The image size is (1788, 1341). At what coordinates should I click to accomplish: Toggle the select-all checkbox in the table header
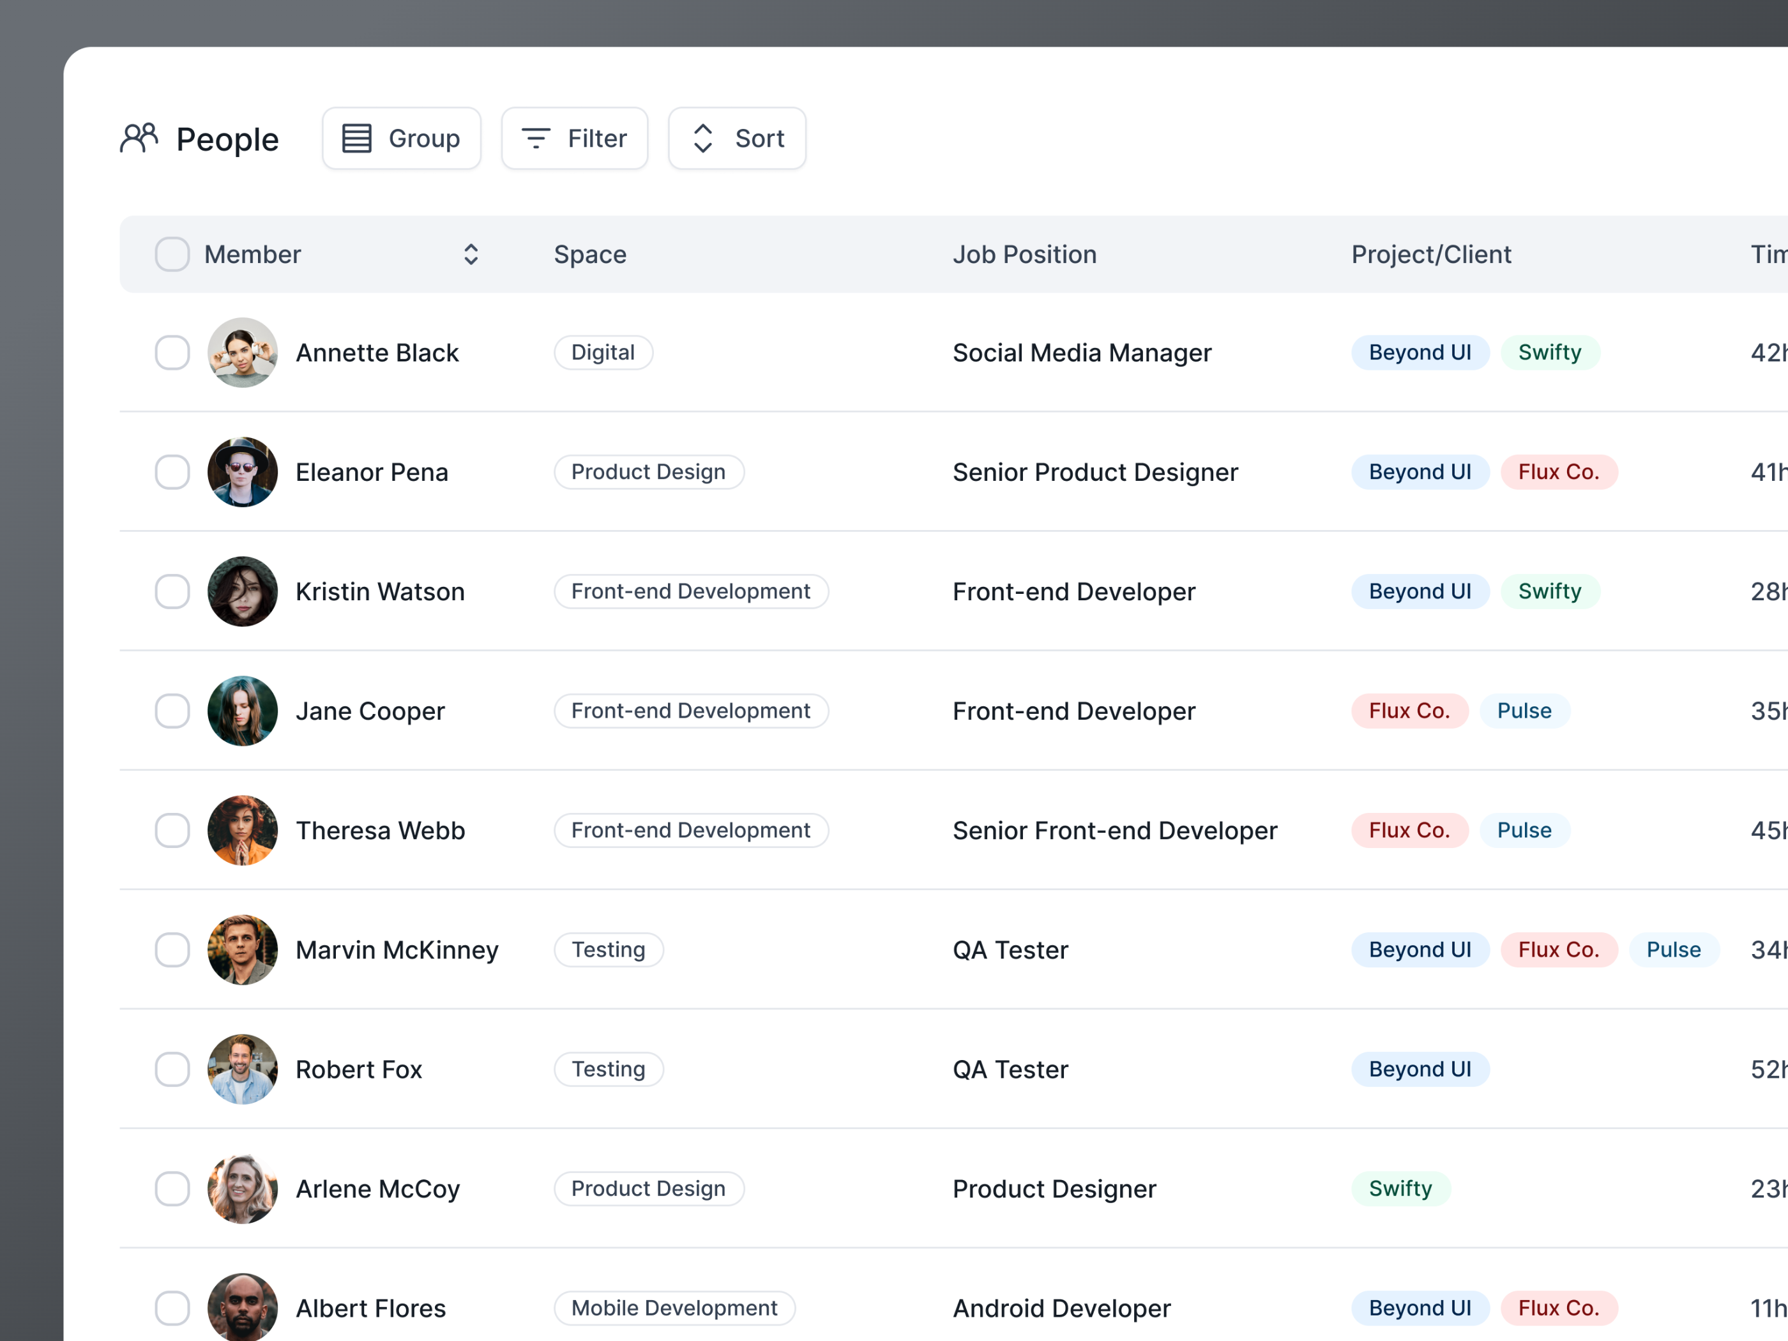point(171,254)
